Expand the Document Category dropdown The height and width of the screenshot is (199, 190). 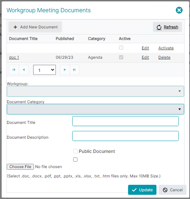[x=95, y=109]
